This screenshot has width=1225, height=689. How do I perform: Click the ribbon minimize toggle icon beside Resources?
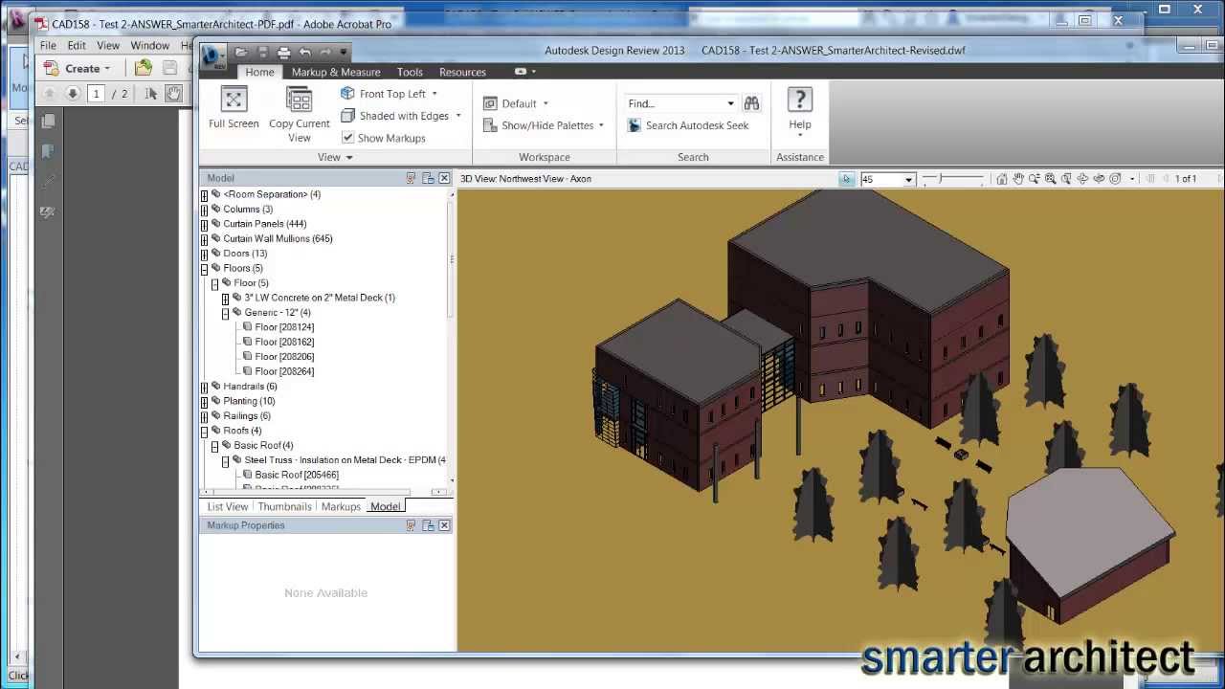[521, 72]
